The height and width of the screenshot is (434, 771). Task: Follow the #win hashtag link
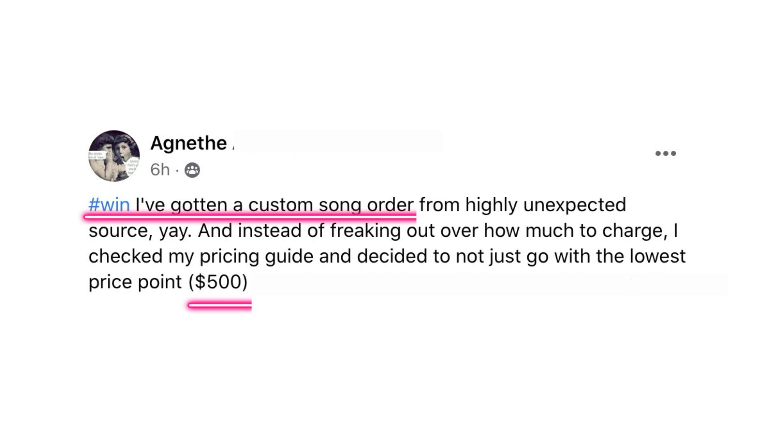point(109,205)
